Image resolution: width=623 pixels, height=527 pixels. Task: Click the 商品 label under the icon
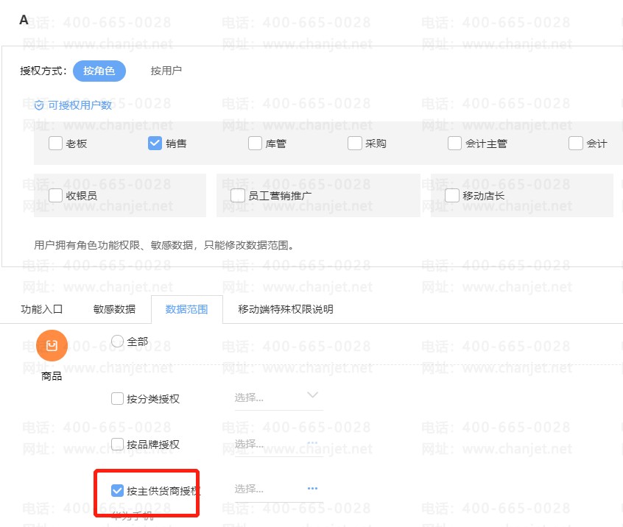52,376
